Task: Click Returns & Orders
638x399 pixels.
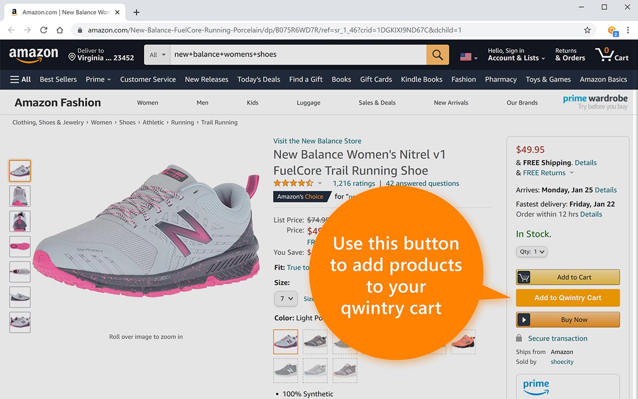Action: pyautogui.click(x=570, y=54)
